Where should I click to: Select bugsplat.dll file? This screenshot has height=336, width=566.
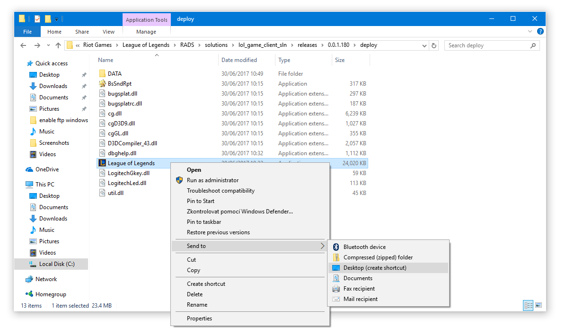click(123, 94)
